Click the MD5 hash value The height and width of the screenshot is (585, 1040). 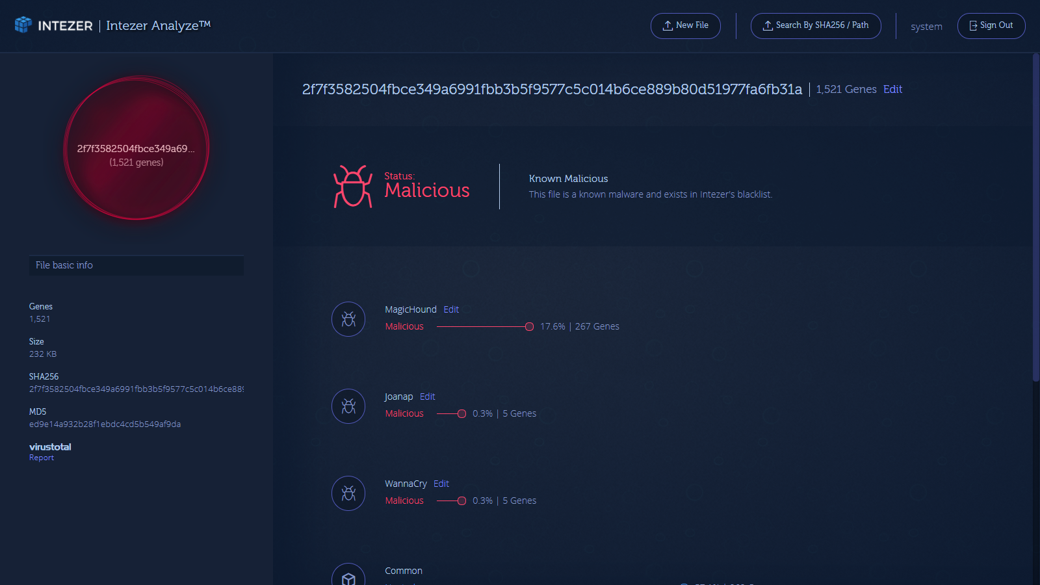[x=105, y=424]
